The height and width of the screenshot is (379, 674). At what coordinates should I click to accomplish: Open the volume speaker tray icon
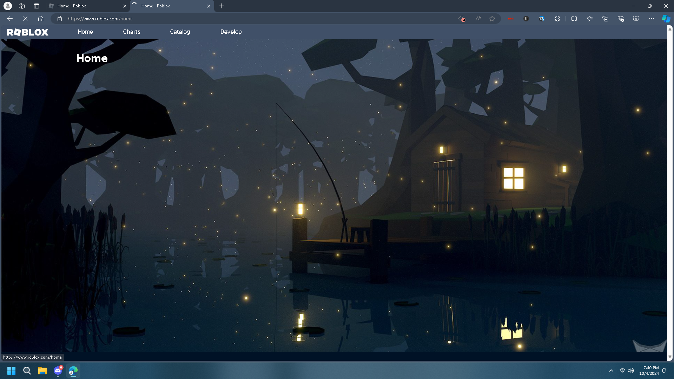tap(631, 371)
